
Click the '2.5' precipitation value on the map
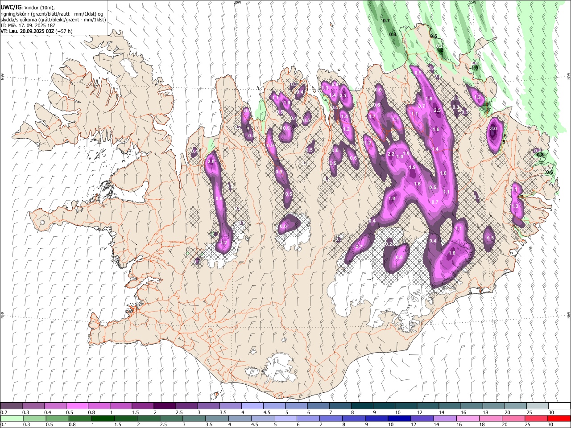click(437, 110)
